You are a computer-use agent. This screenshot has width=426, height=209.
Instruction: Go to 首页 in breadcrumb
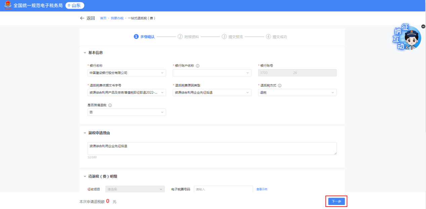pos(103,18)
